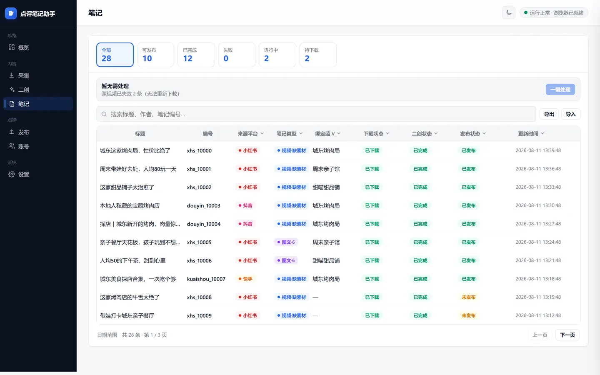Click the search magnifier icon
Image resolution: width=600 pixels, height=375 pixels.
pos(104,114)
